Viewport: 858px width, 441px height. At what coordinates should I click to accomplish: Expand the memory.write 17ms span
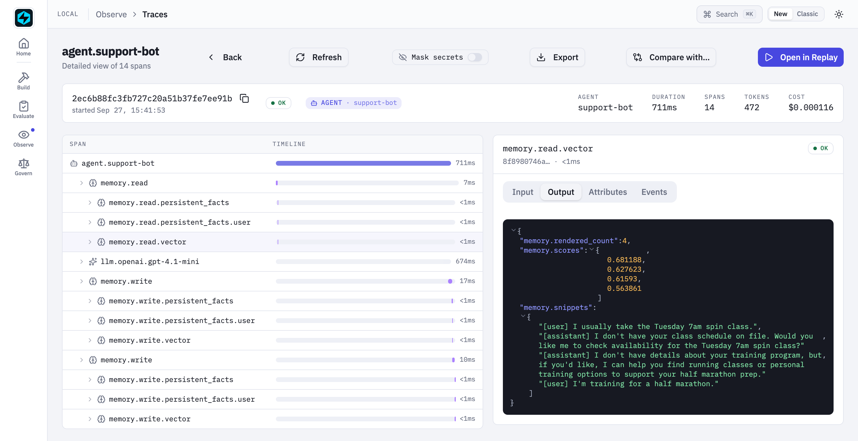click(x=81, y=281)
